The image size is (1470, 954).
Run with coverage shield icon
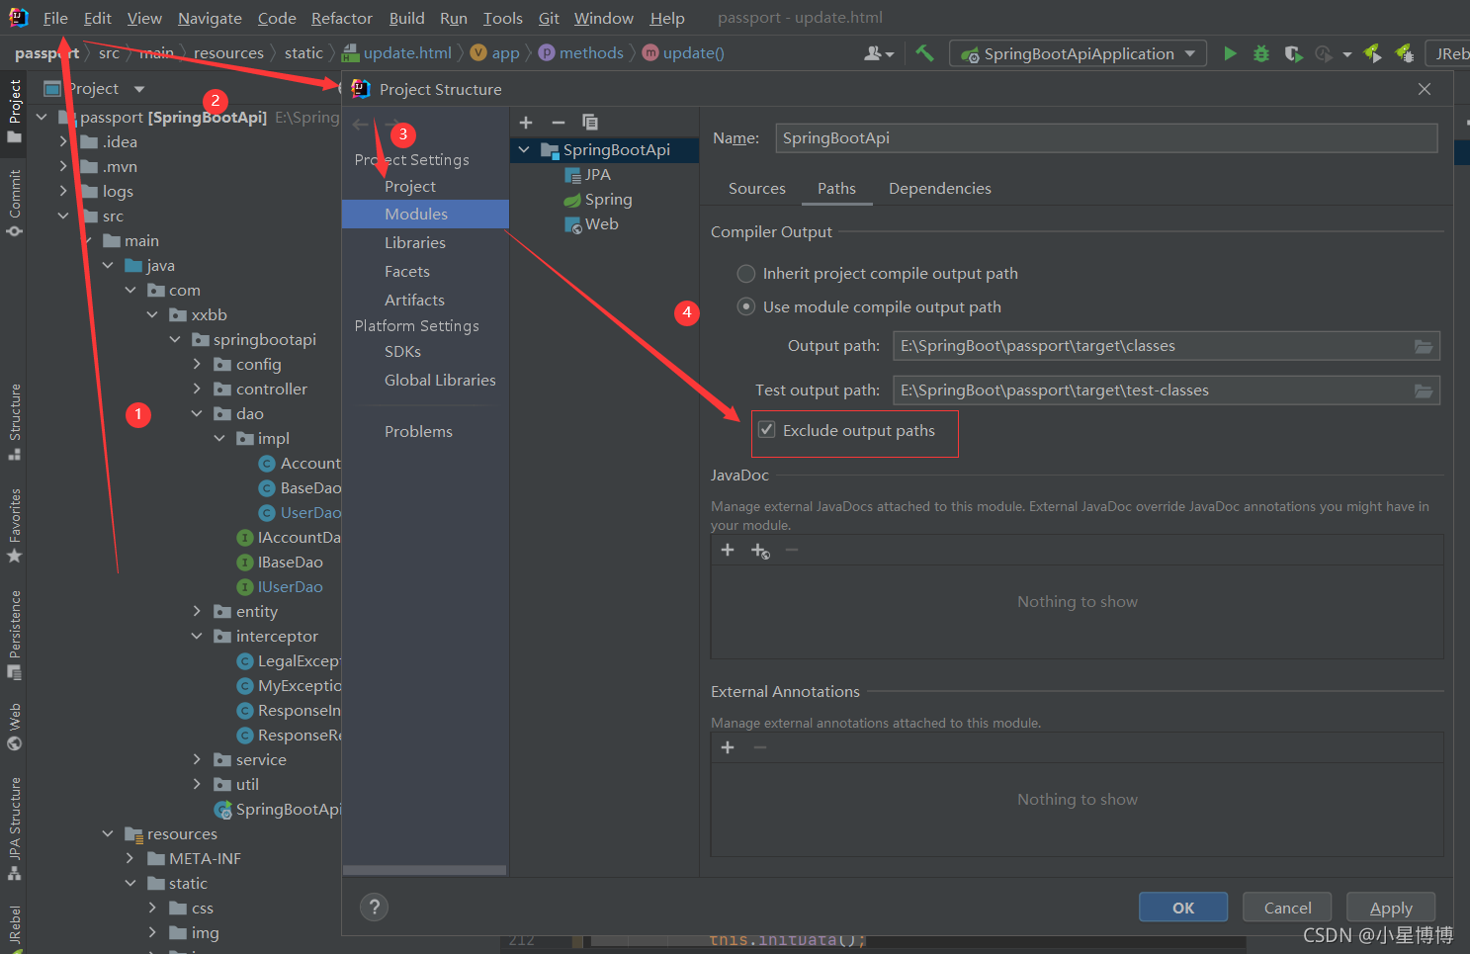[1293, 53]
